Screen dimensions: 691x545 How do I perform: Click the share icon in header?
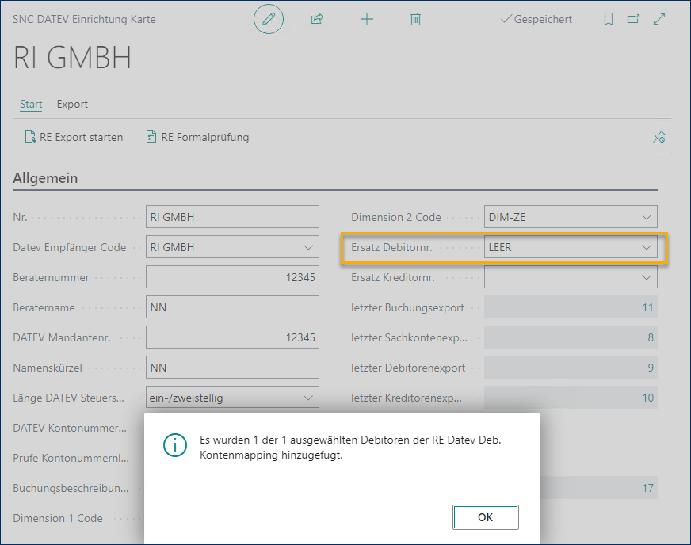coord(318,19)
